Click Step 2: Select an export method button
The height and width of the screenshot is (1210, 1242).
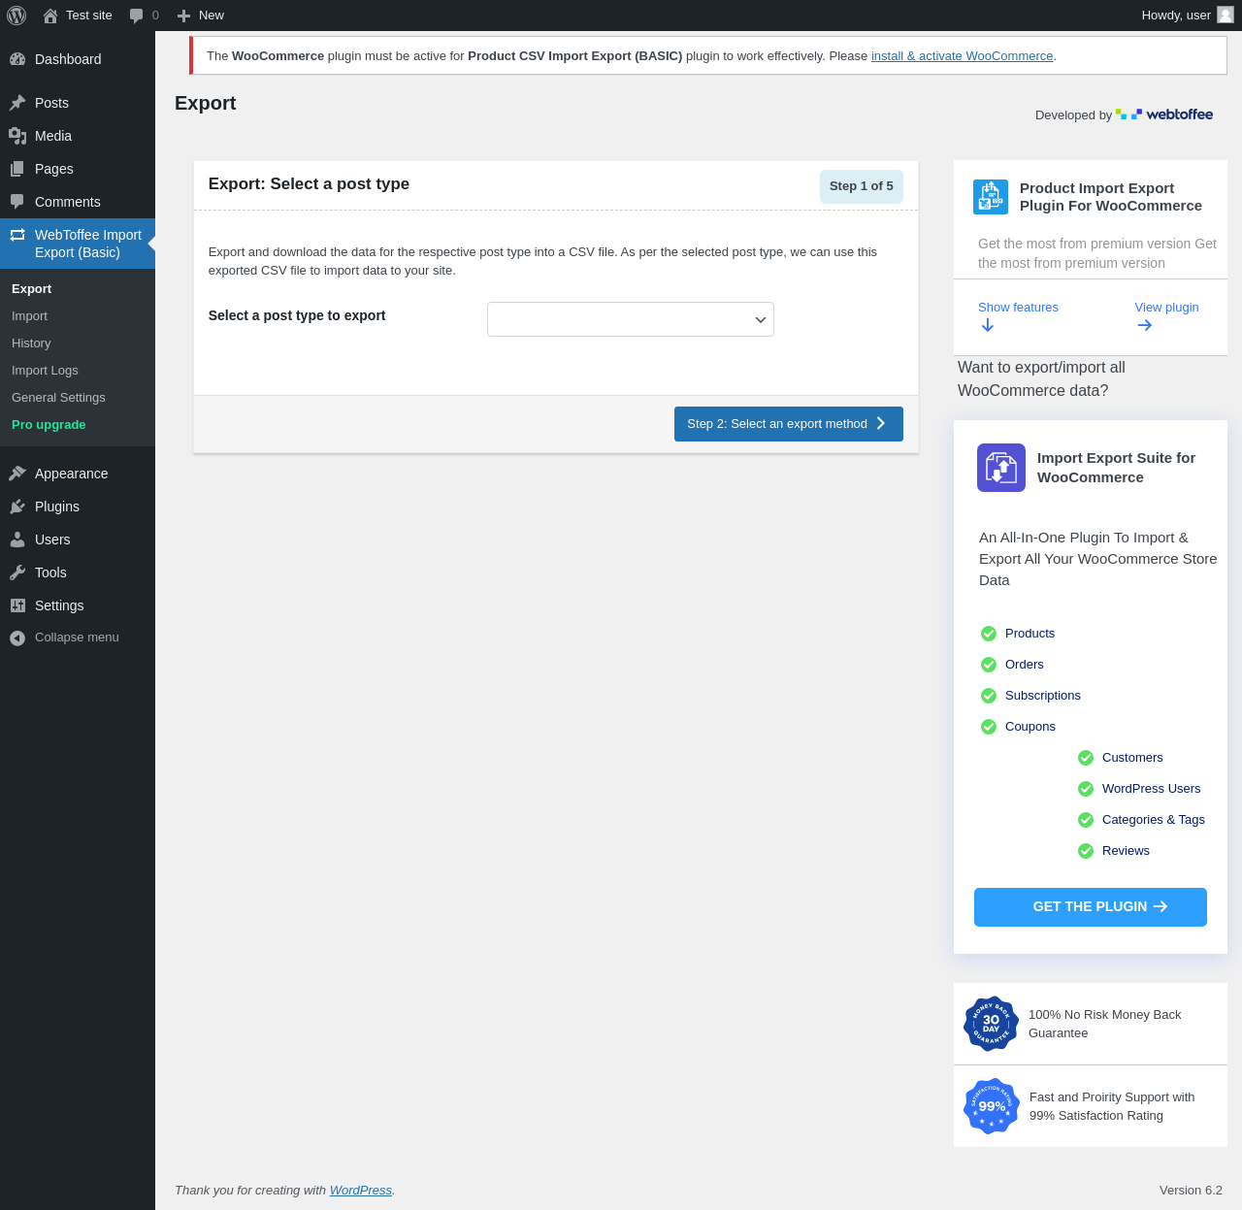tap(789, 424)
